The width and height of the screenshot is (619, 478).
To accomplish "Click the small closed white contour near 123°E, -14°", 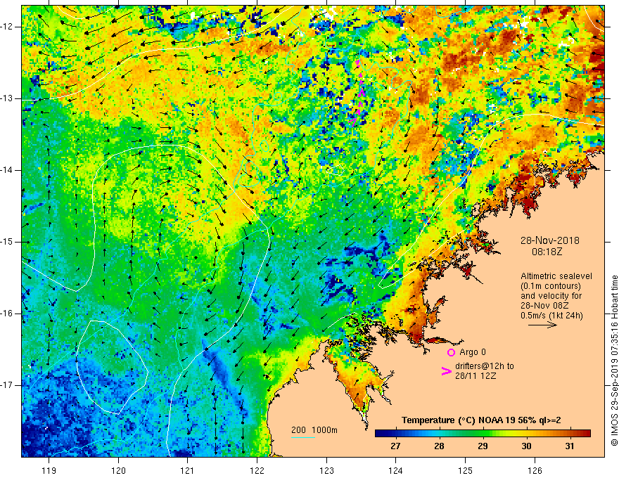I will tap(335, 170).
